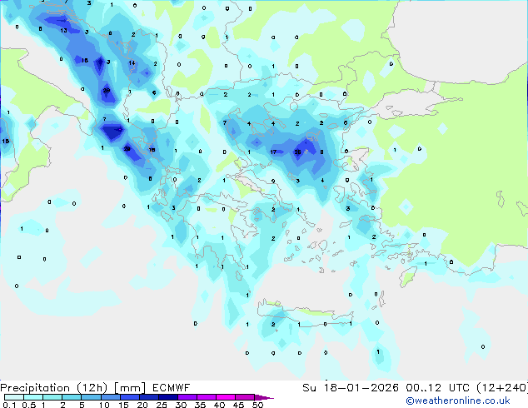Select the 20–25 mm legend swatch
Viewport: 528px width, 408px height.
pos(149,397)
